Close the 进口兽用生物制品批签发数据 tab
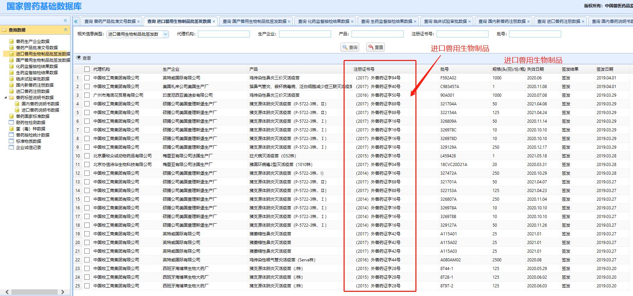 [x=214, y=21]
